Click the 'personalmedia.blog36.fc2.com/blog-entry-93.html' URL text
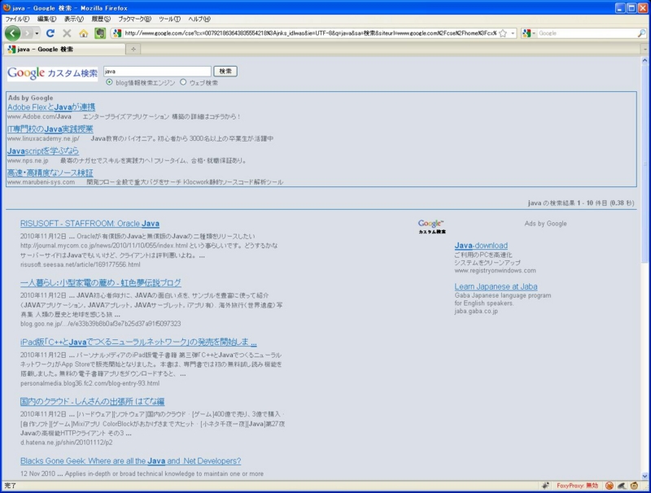The image size is (651, 493). tap(90, 383)
